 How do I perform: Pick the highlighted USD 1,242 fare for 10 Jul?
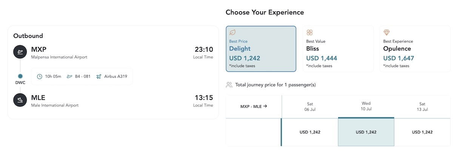point(366,132)
